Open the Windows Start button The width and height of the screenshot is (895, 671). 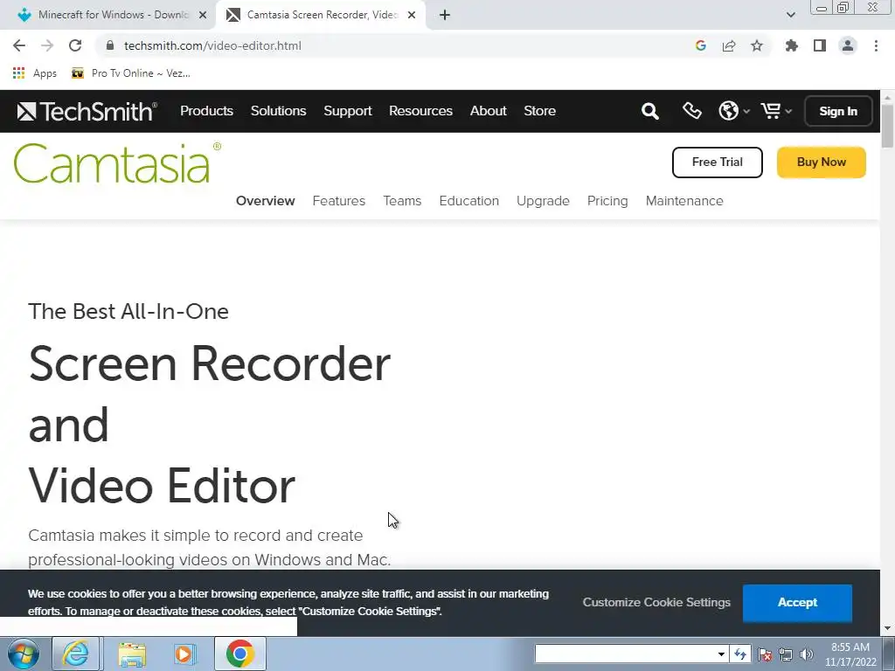click(x=23, y=654)
